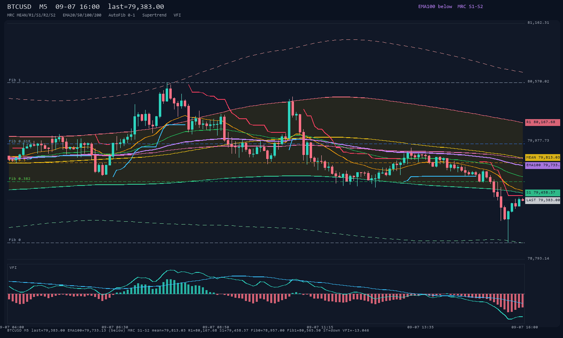Click the AutoFib 0-1 legend entry
The width and height of the screenshot is (563, 338).
point(122,15)
